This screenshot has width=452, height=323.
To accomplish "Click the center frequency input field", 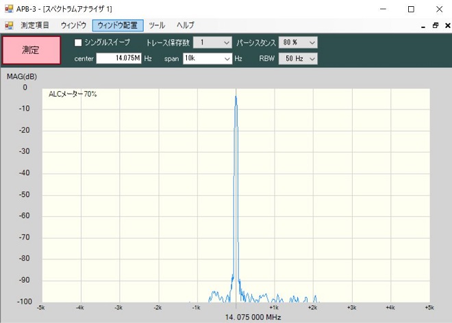I will [118, 58].
